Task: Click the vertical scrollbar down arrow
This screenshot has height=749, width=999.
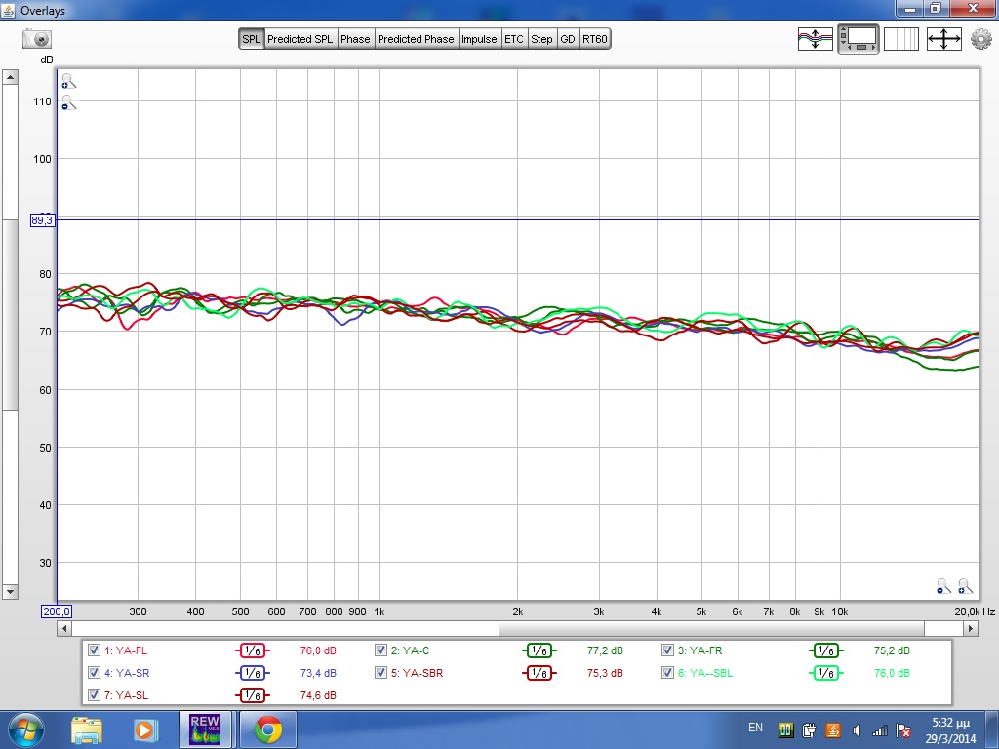Action: click(10, 591)
